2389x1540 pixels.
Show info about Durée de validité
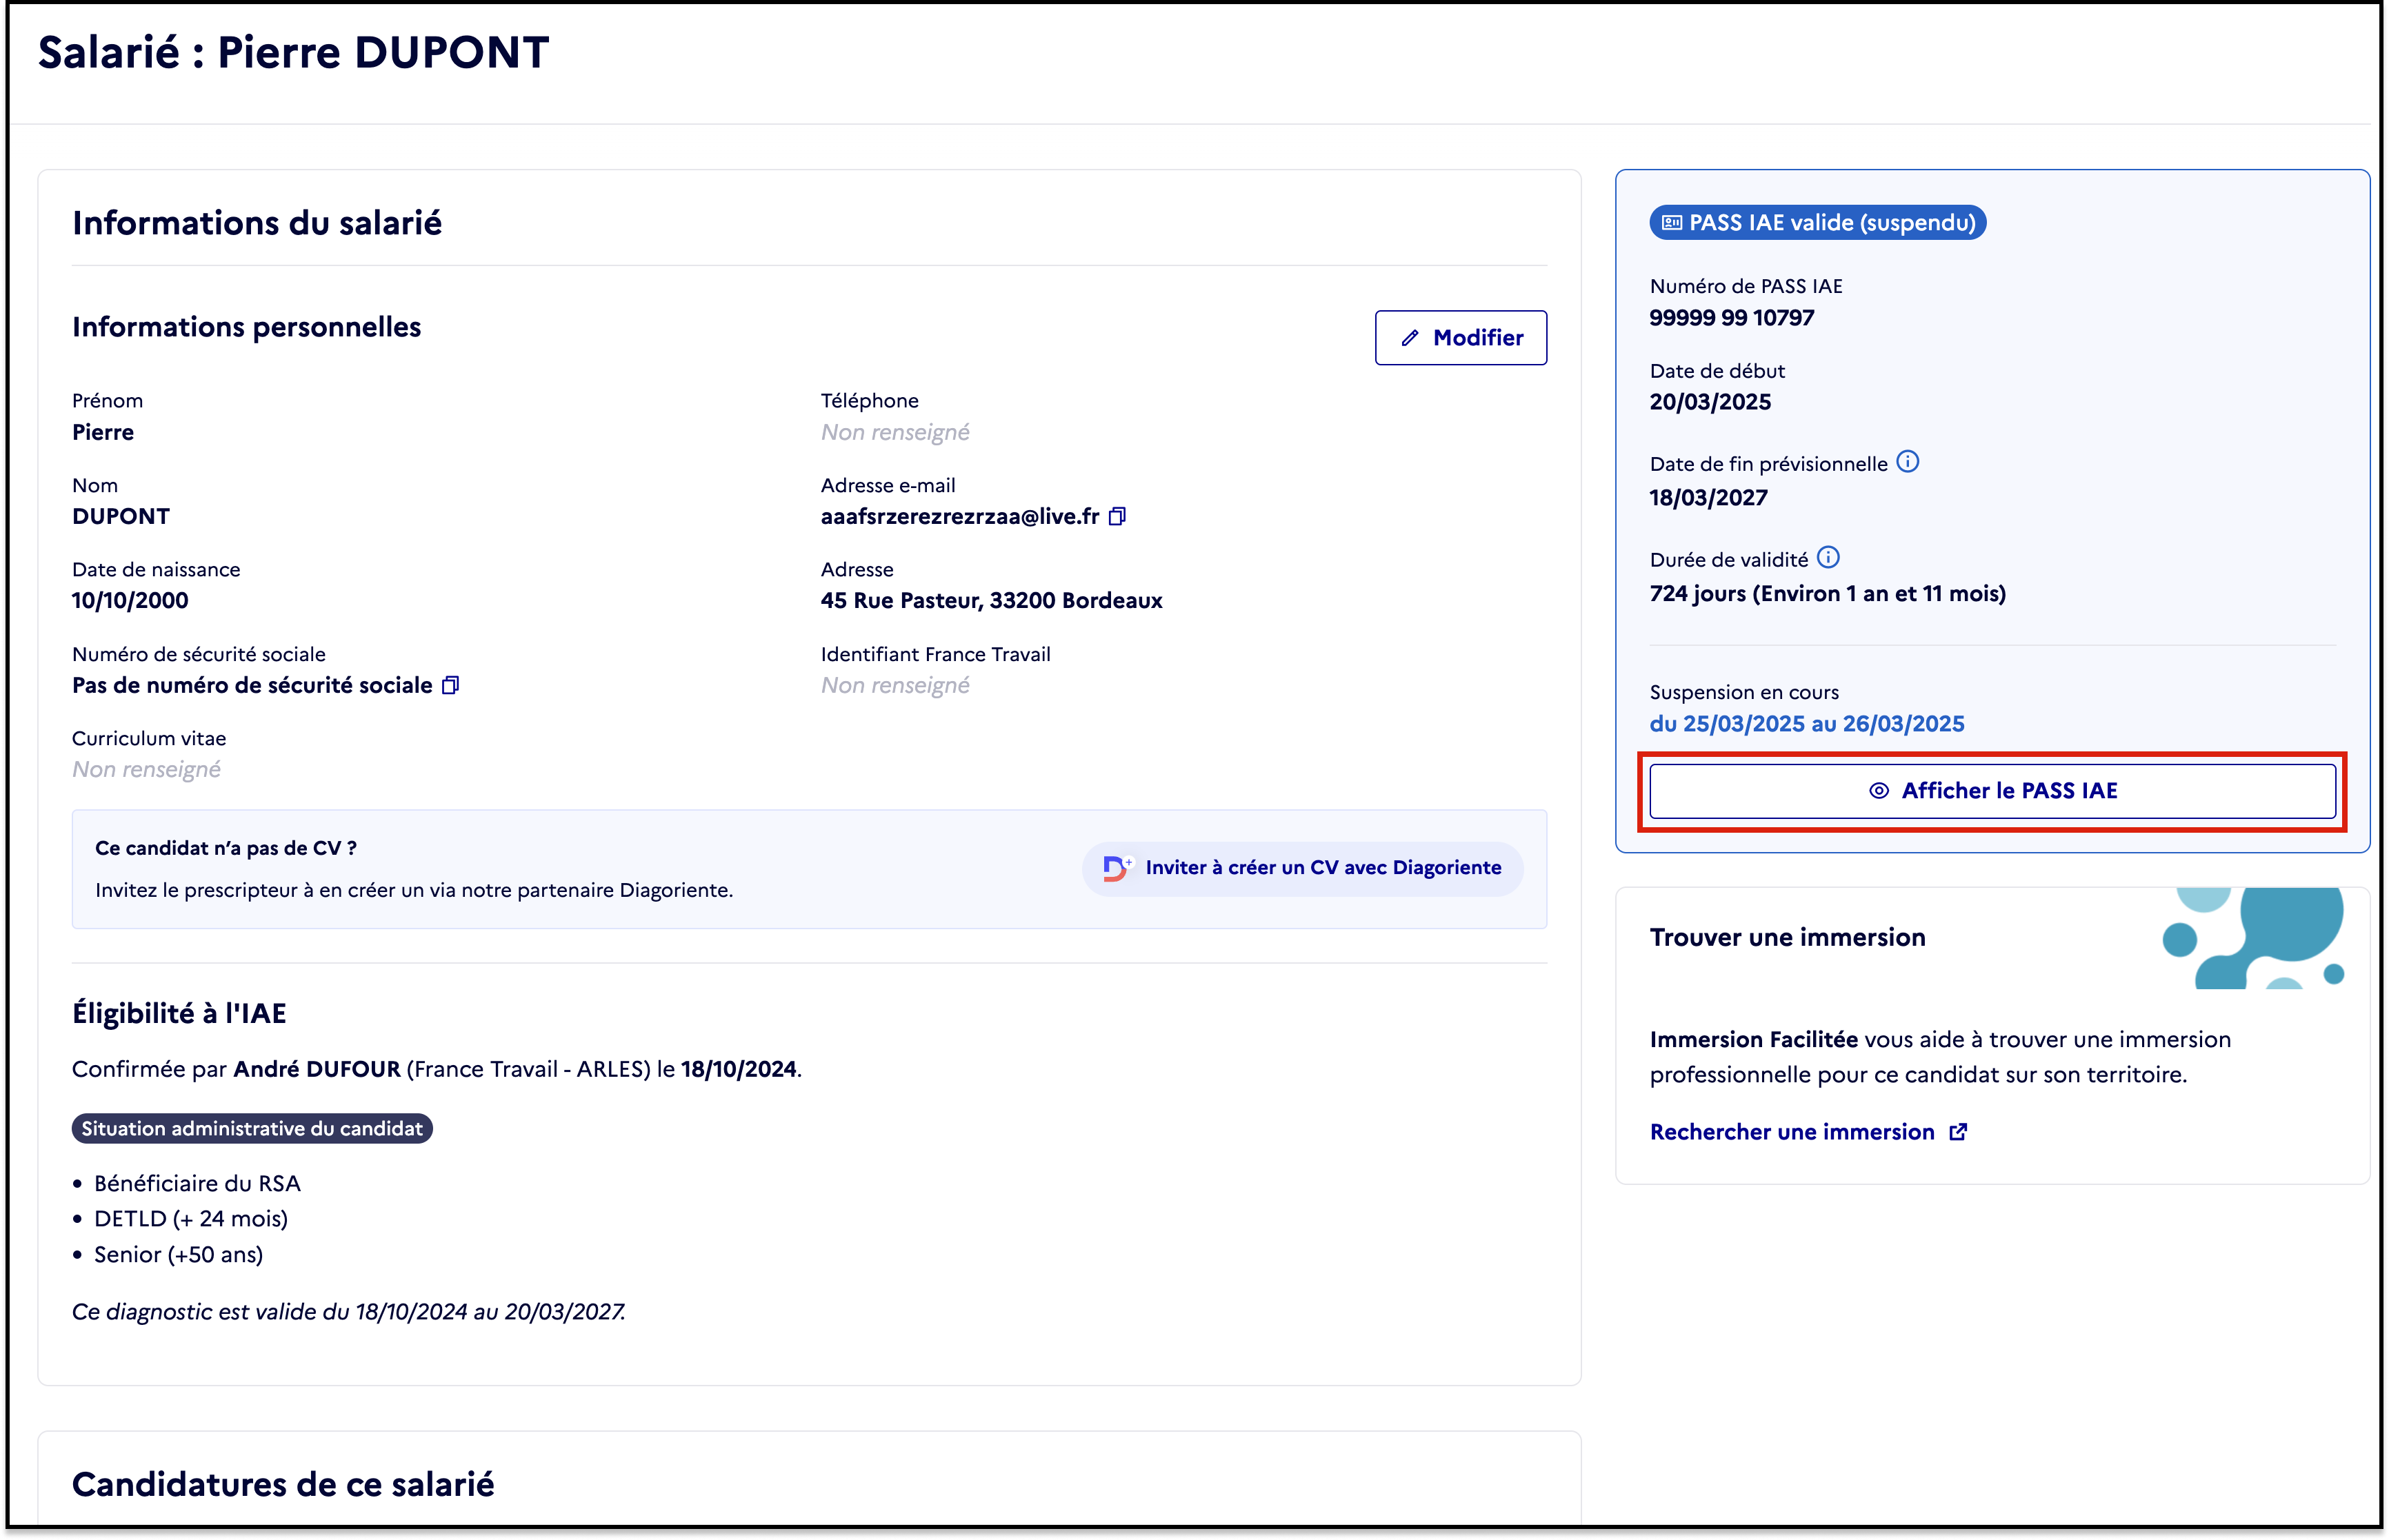(1828, 558)
